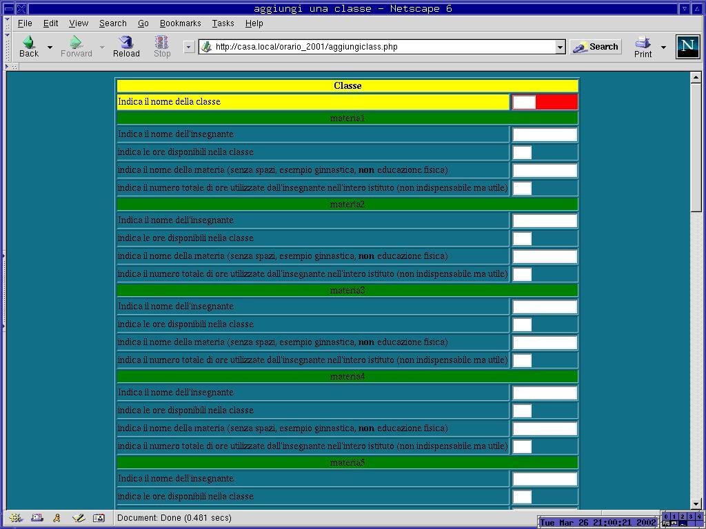
Task: Open Mail from the status bar icon
Action: click(37, 518)
